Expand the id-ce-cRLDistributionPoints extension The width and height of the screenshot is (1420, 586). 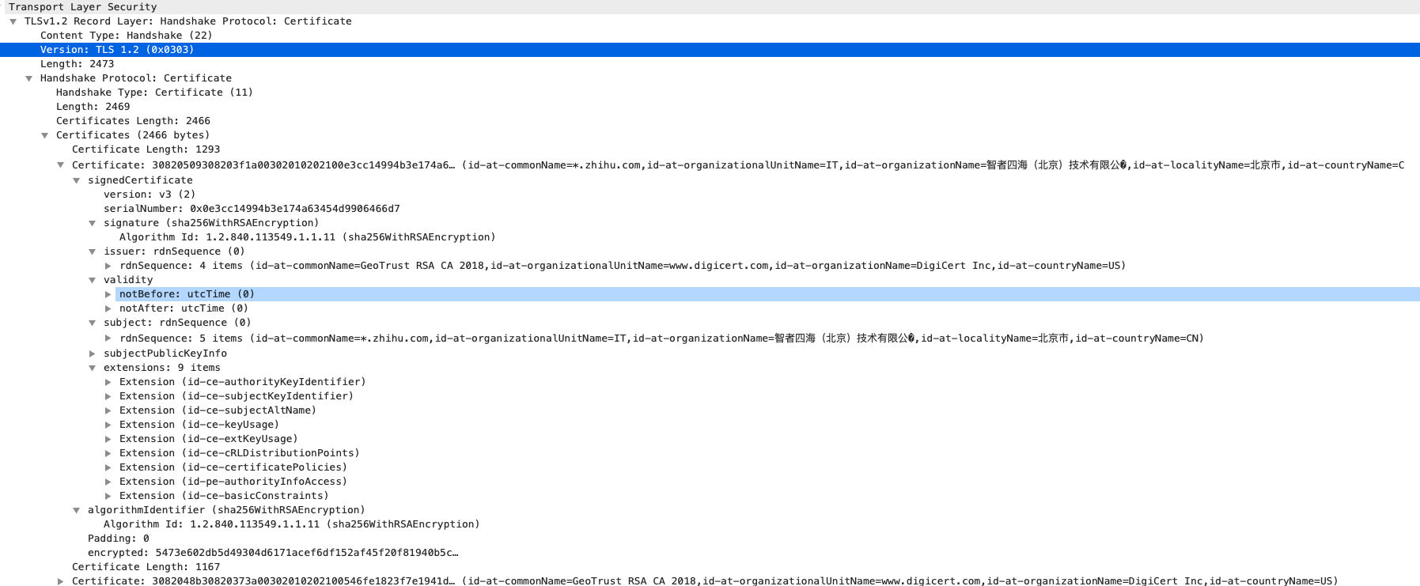pos(108,453)
